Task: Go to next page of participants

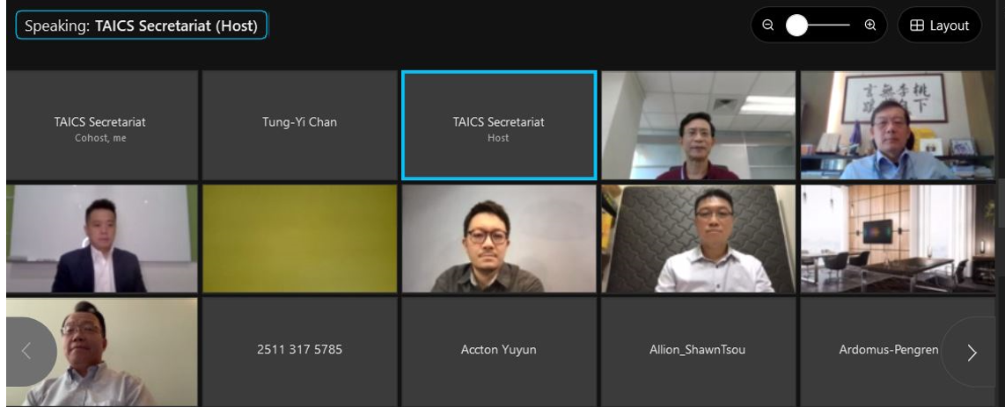Action: pyautogui.click(x=972, y=352)
